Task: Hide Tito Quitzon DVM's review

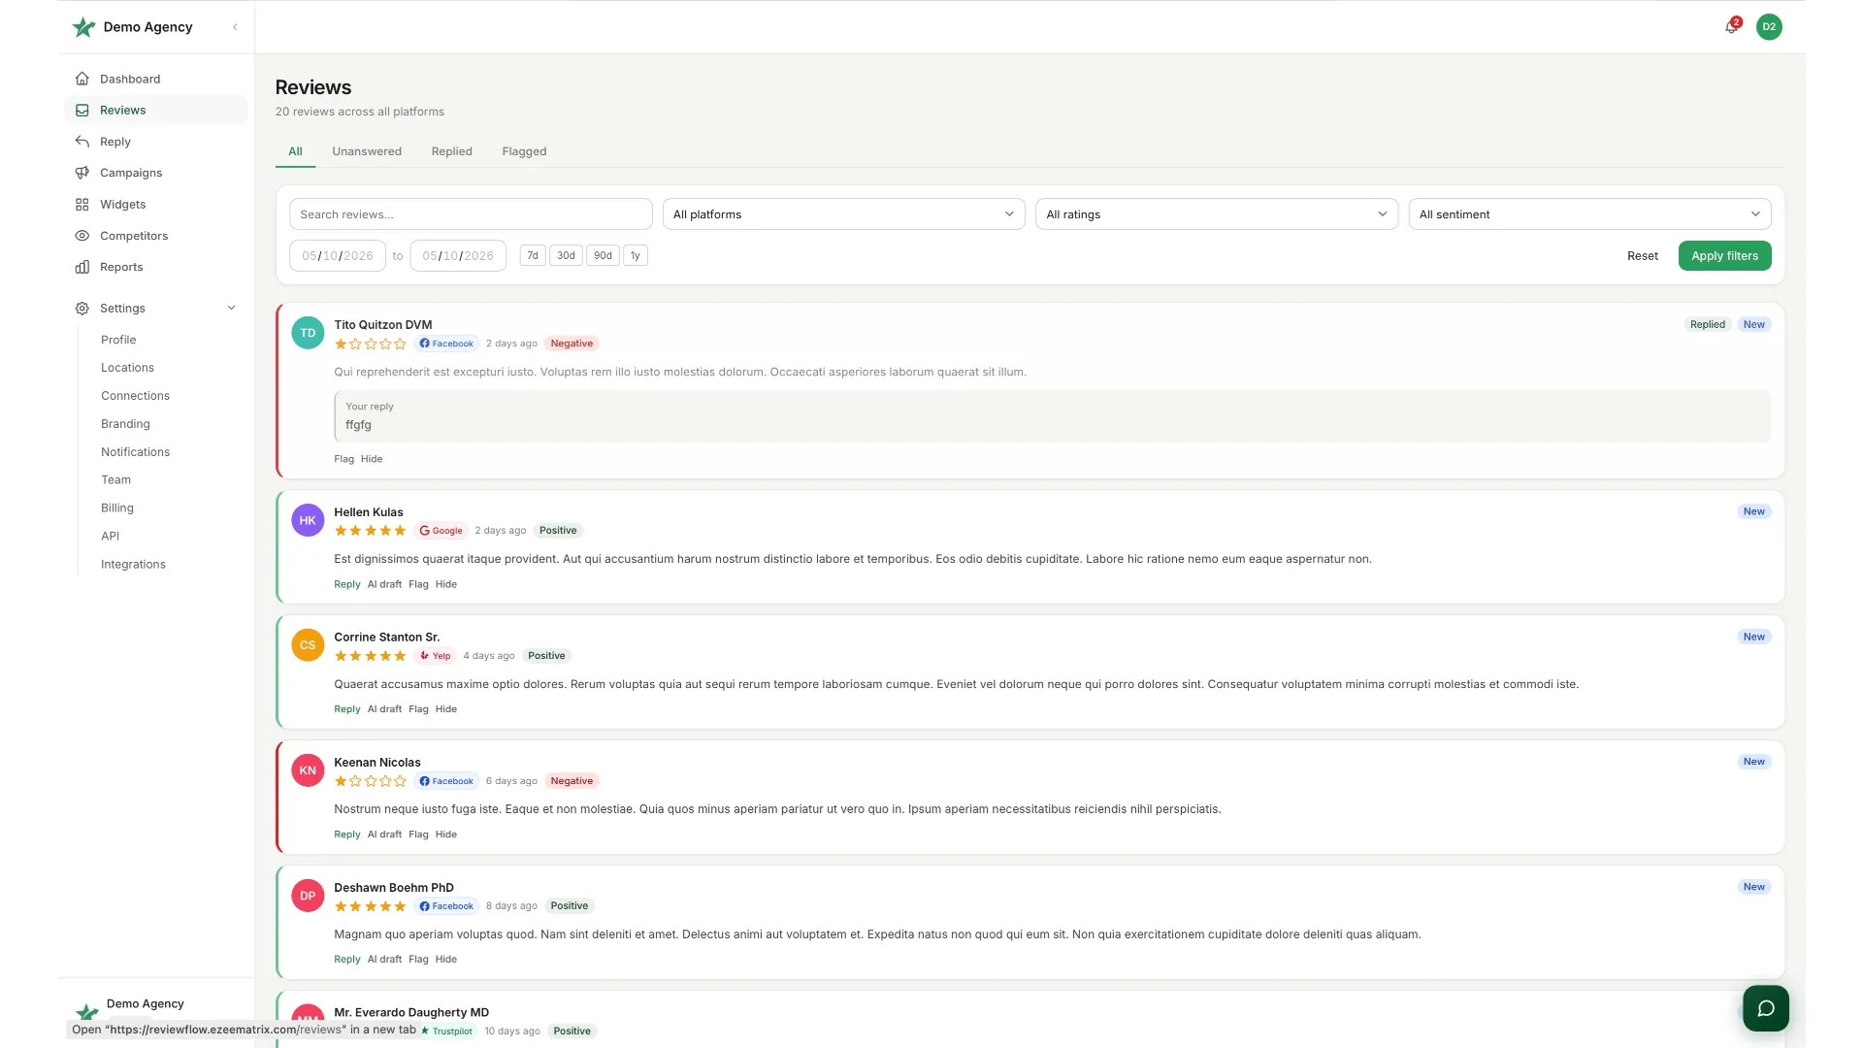Action: click(x=372, y=459)
